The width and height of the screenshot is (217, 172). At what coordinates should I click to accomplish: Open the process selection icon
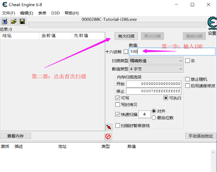pyautogui.click(x=5, y=22)
